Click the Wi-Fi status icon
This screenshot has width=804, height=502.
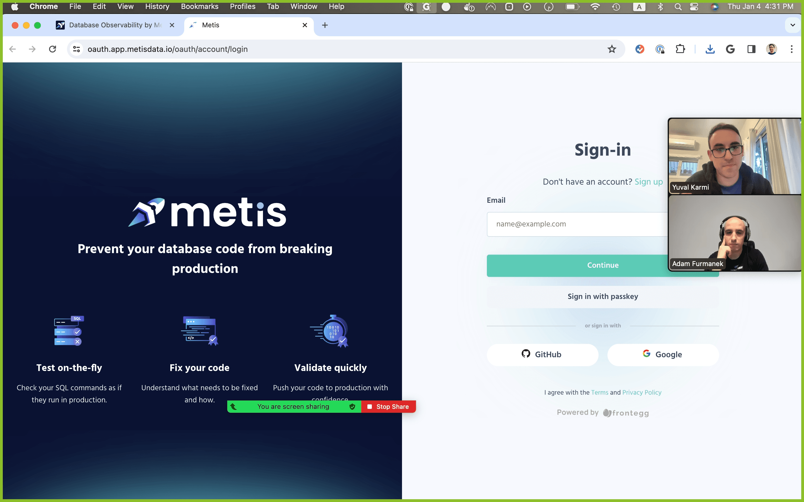coord(595,7)
